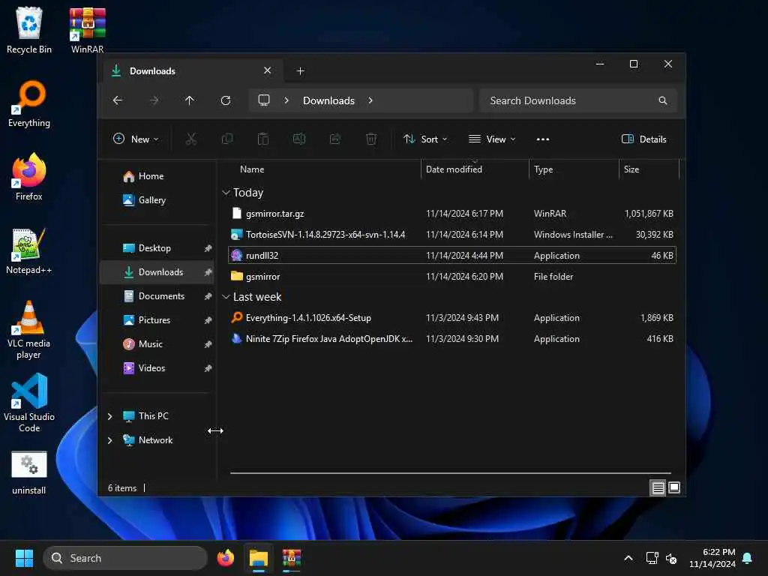Viewport: 768px width, 576px height.
Task: Unpin Documents using its pin icon
Action: (x=208, y=296)
